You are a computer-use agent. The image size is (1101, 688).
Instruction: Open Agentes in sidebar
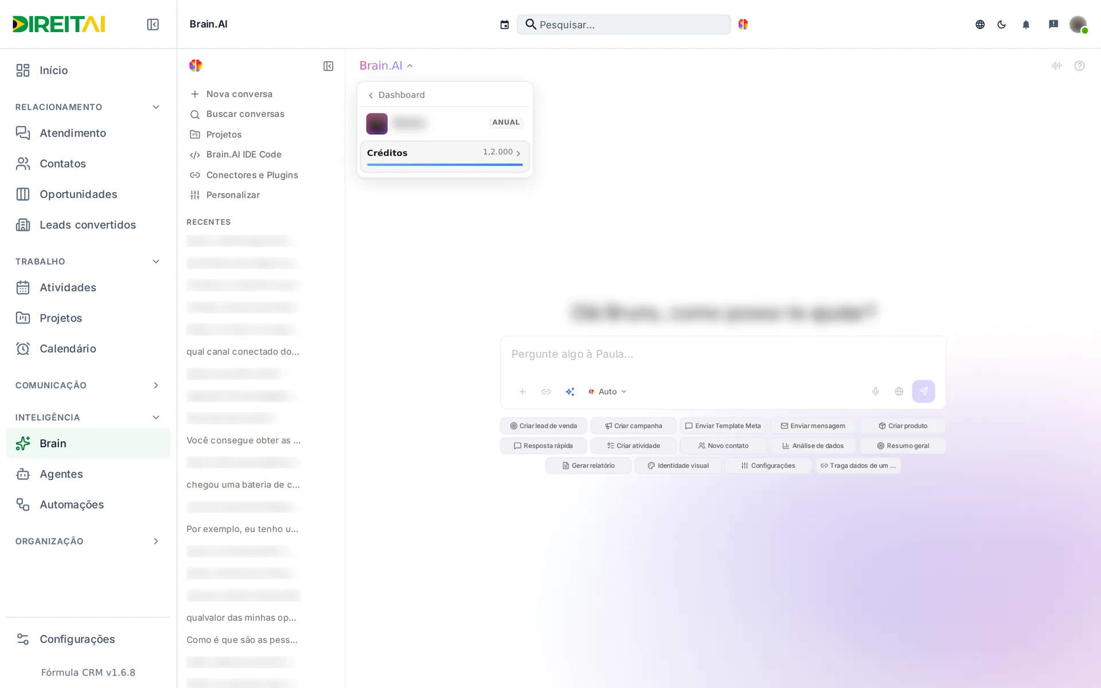point(88,474)
